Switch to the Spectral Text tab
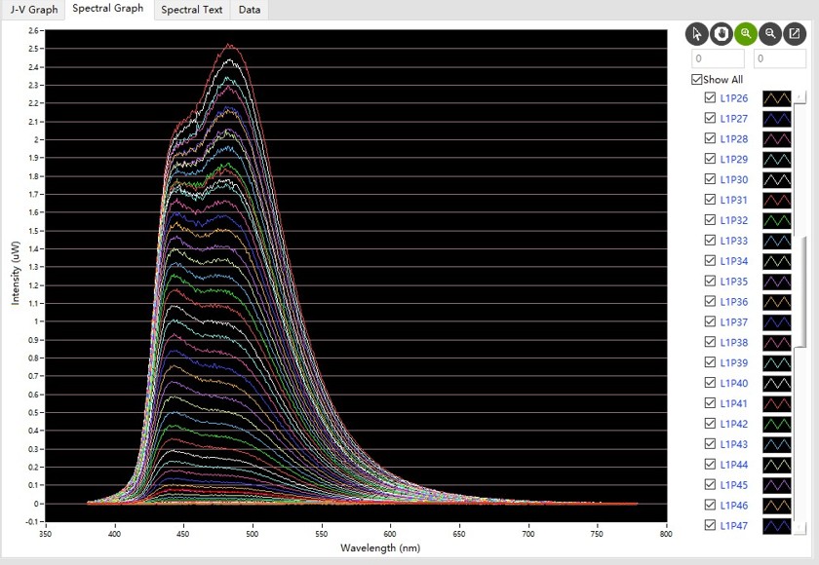 point(192,10)
